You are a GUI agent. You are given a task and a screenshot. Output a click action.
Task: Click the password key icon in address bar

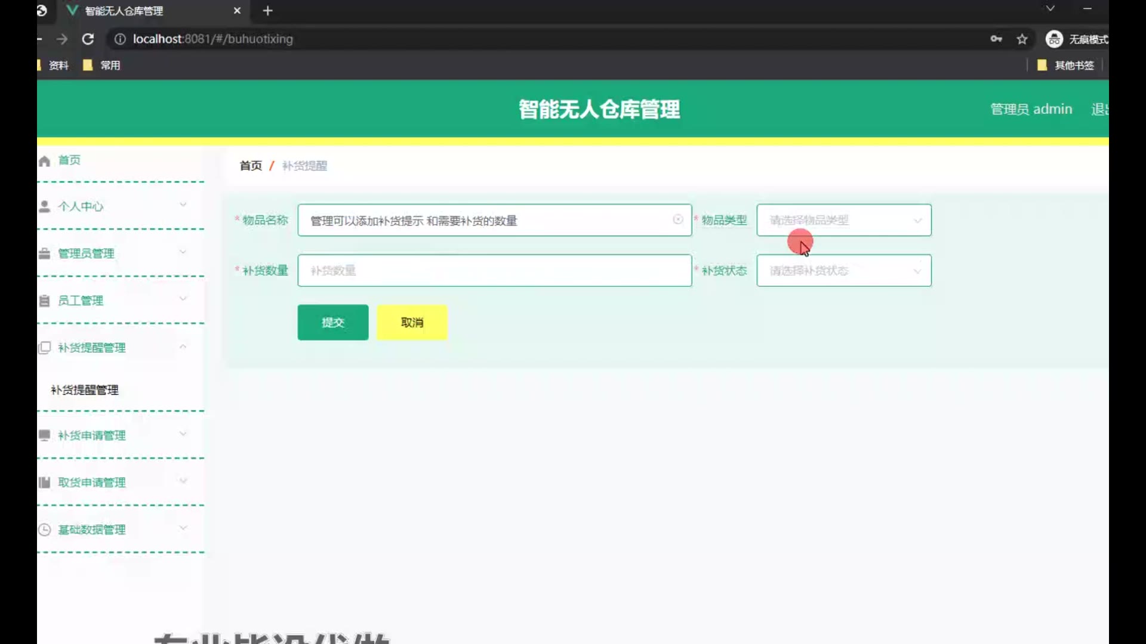point(996,39)
